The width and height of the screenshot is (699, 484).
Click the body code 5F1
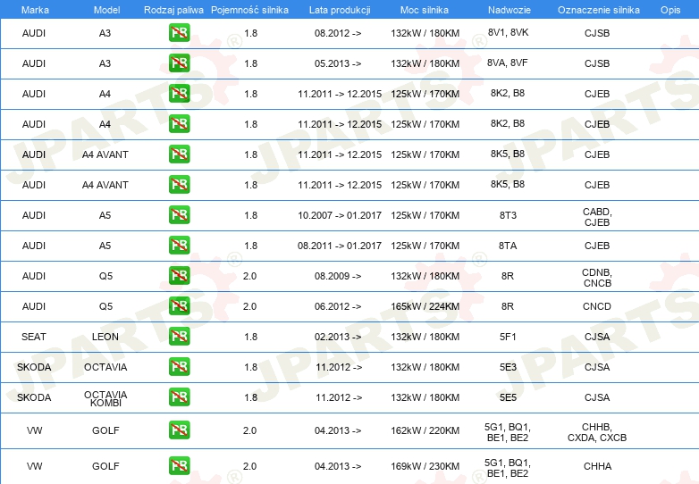pyautogui.click(x=508, y=337)
